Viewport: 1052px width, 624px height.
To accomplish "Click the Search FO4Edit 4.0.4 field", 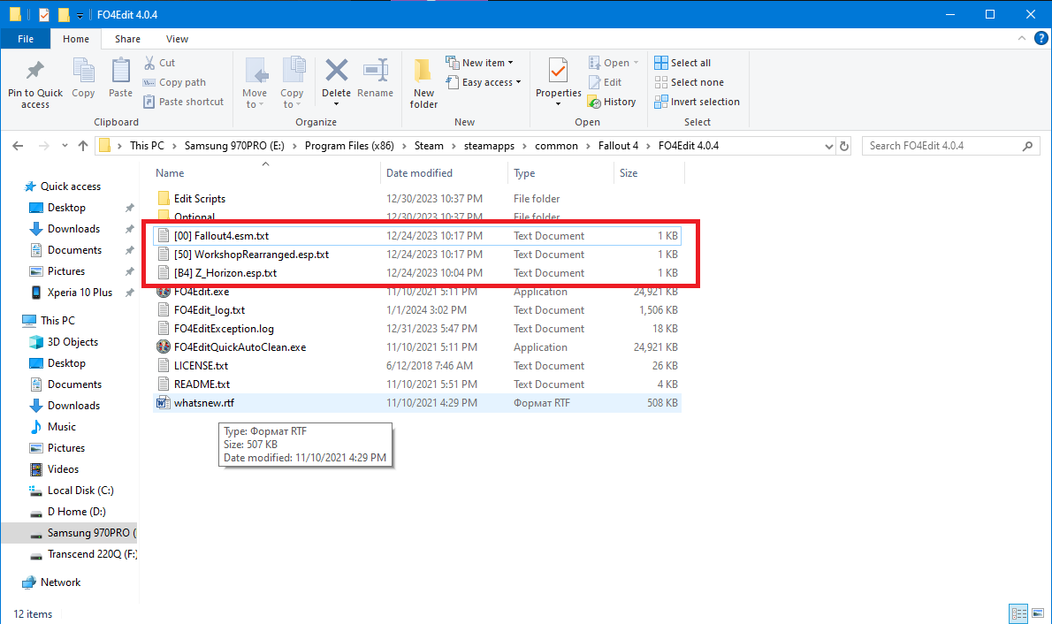I will click(x=946, y=146).
